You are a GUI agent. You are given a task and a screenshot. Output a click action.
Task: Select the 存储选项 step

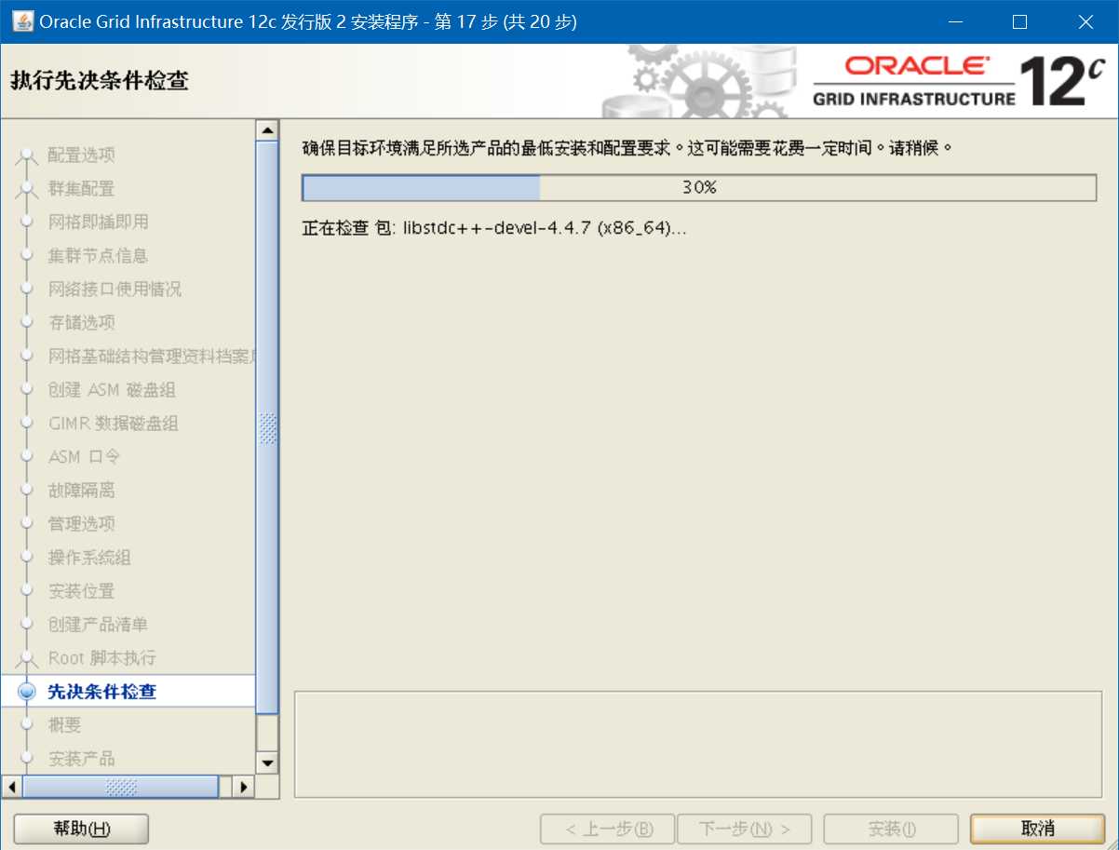pos(82,322)
